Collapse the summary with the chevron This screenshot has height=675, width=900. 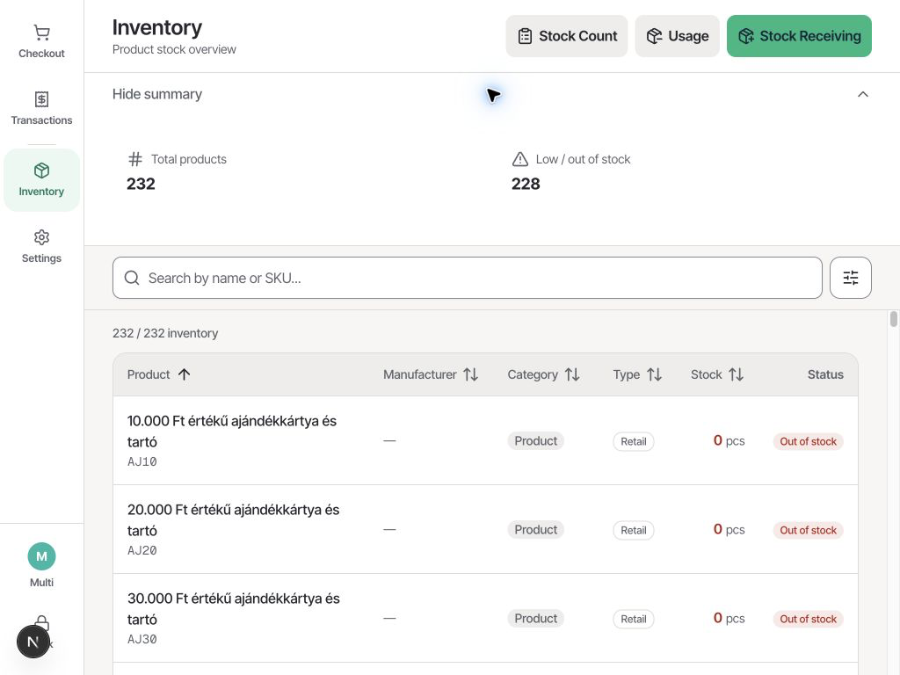pos(862,94)
